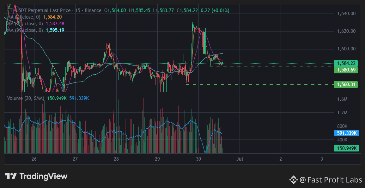This screenshot has height=188, width=365.
Task: Click the high price H1,585.45 value
Action: point(139,10)
